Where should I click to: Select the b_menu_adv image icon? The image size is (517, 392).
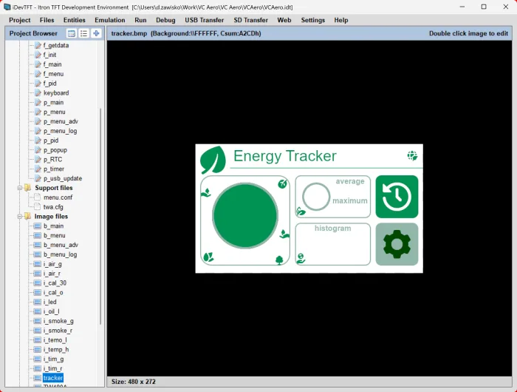click(38, 245)
